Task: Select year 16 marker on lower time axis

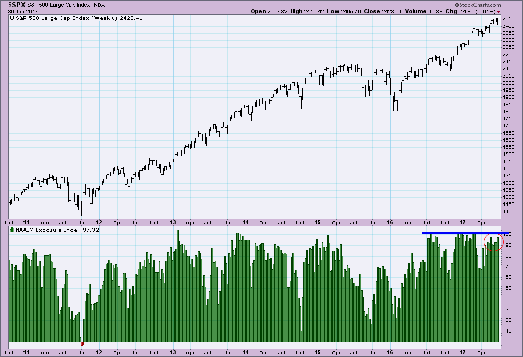Action: [x=390, y=352]
